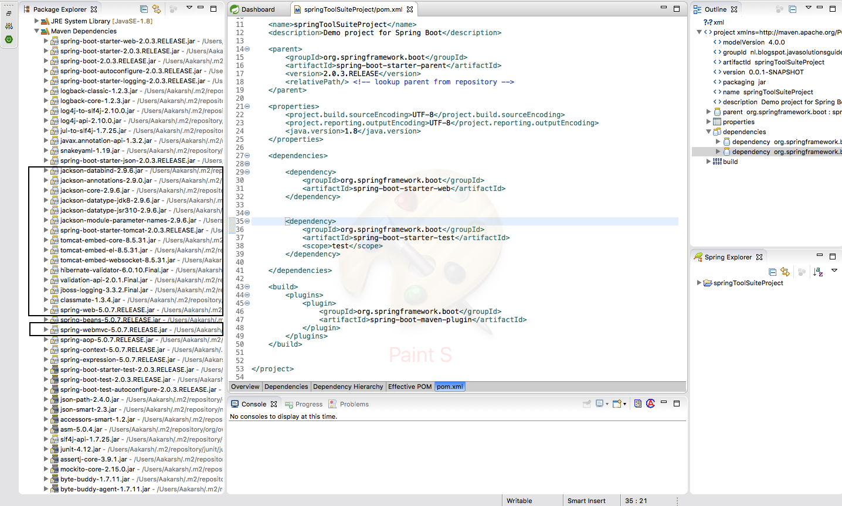Collapse all in Package Explorer
842x506 pixels.
click(x=144, y=9)
